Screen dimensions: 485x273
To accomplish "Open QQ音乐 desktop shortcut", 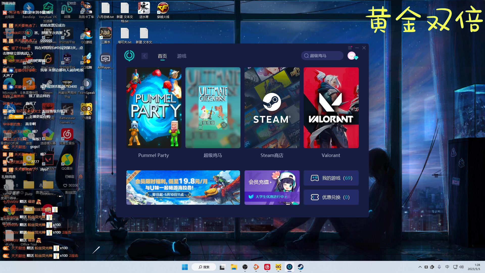I will click(67, 162).
